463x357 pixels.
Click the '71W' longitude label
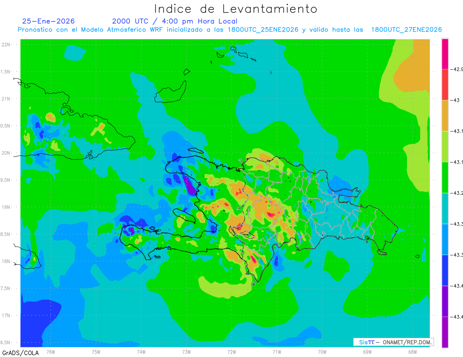coord(277,352)
